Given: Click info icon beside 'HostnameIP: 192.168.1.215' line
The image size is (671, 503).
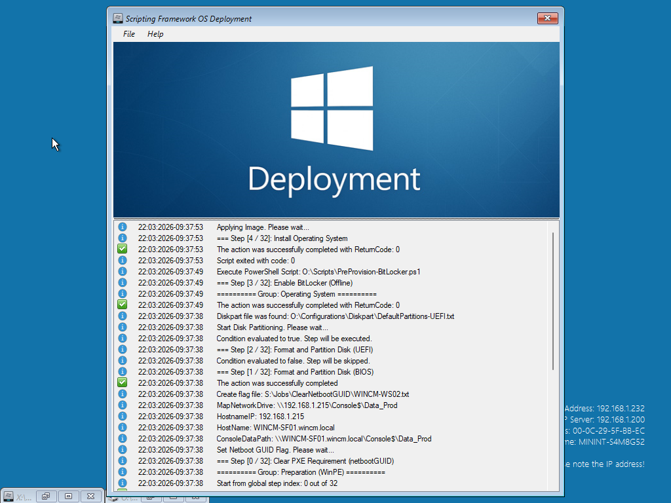Looking at the screenshot, I should click(122, 417).
